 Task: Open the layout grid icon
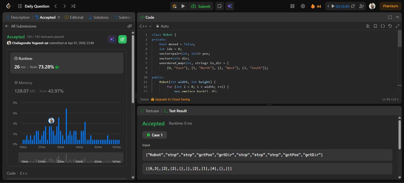292,6
